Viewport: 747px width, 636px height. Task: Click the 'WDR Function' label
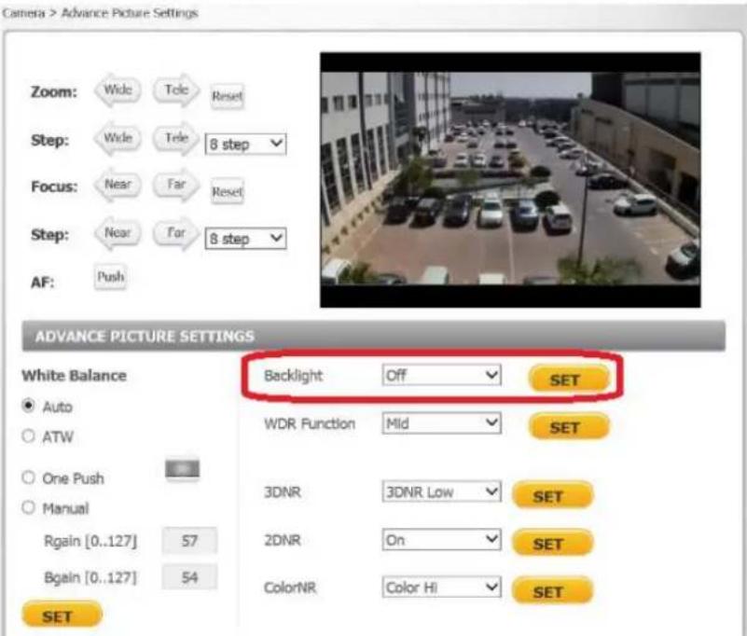pyautogui.click(x=310, y=423)
